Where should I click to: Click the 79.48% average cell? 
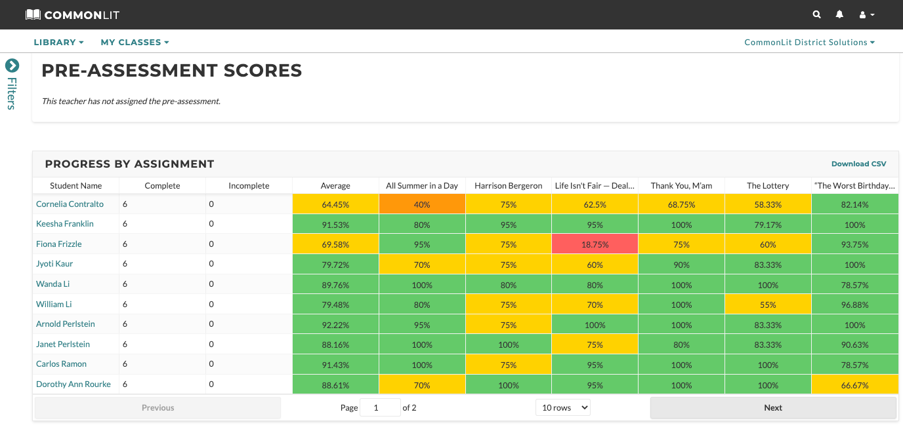pyautogui.click(x=335, y=305)
